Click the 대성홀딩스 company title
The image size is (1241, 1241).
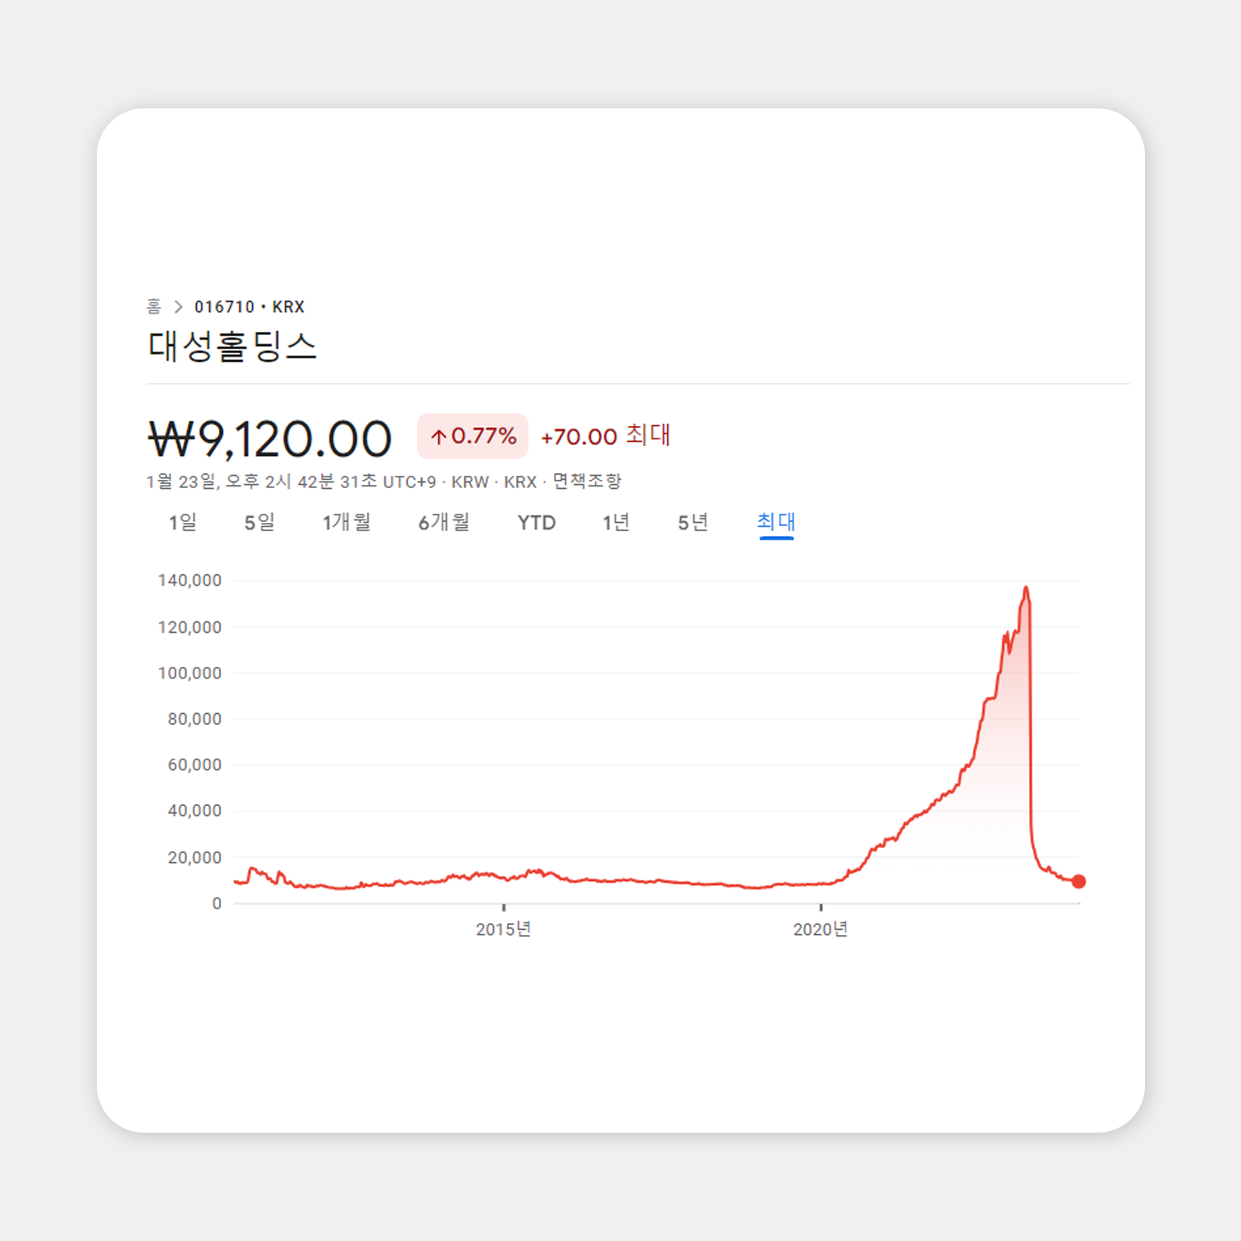point(232,346)
